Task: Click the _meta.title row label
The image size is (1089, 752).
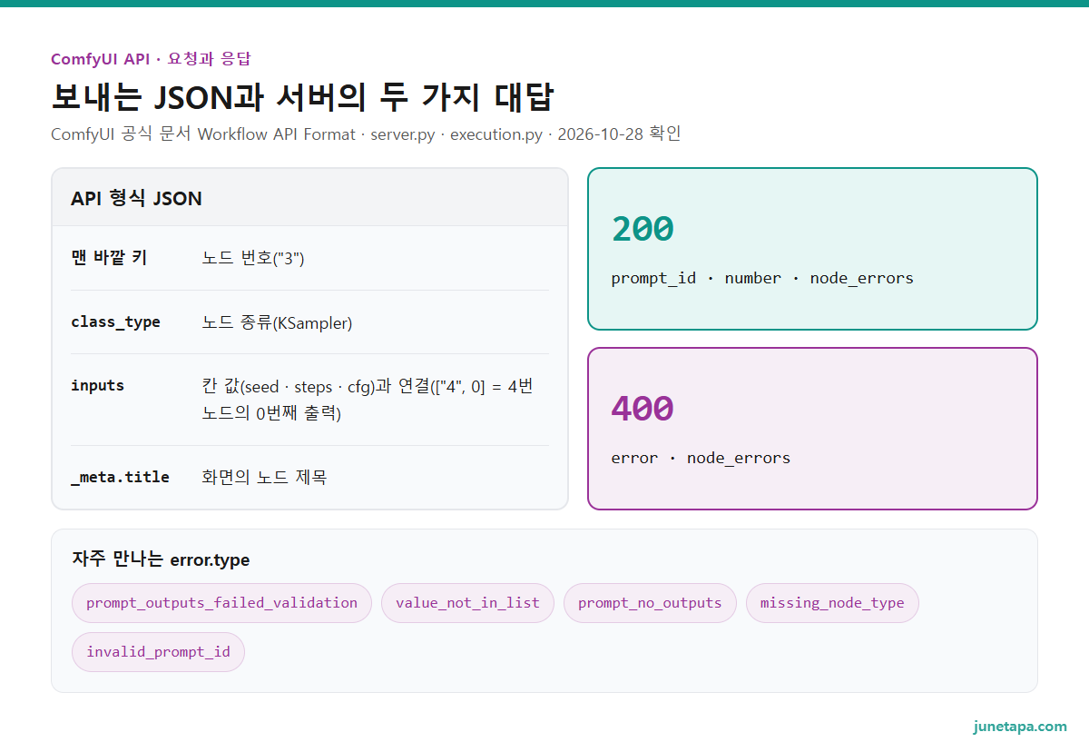Action: click(x=120, y=476)
